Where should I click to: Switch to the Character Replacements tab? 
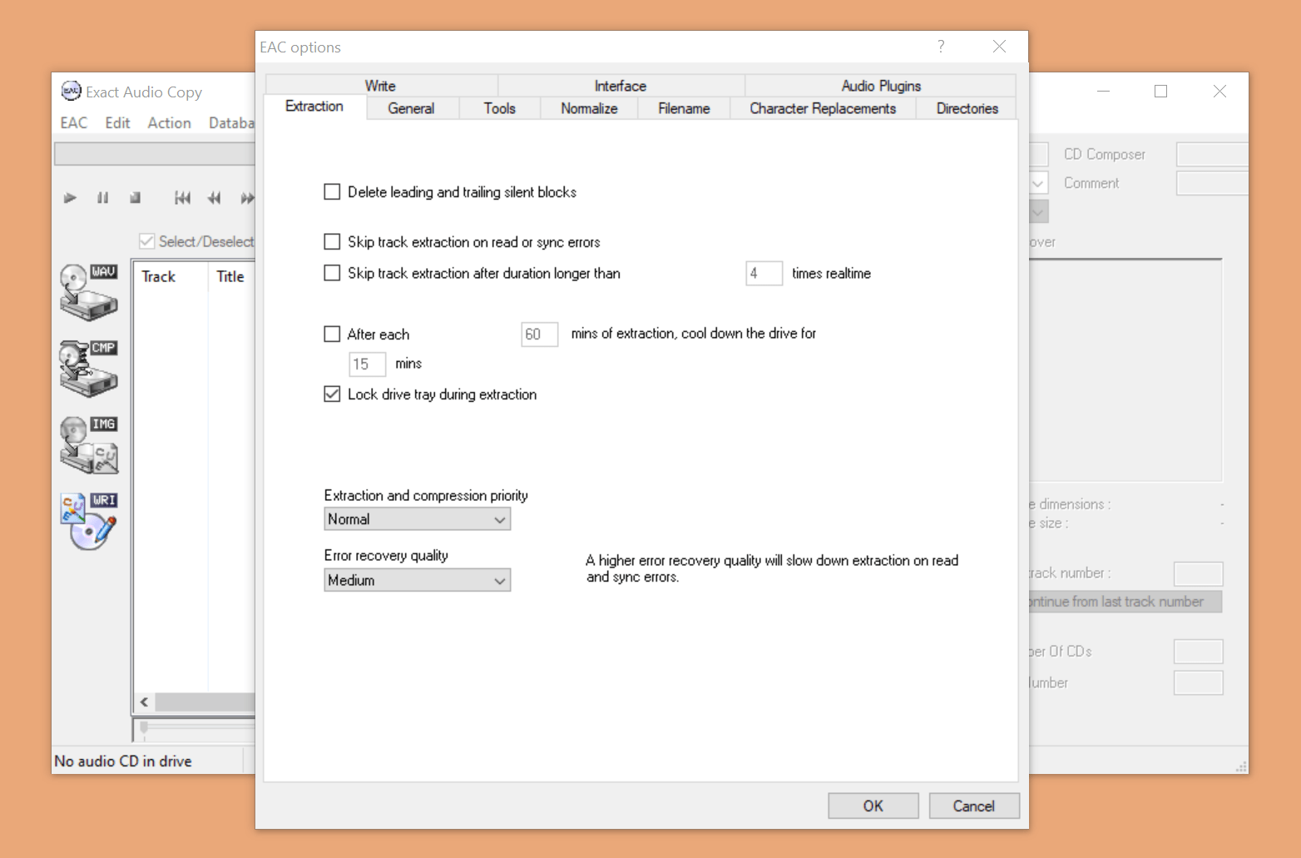click(823, 108)
